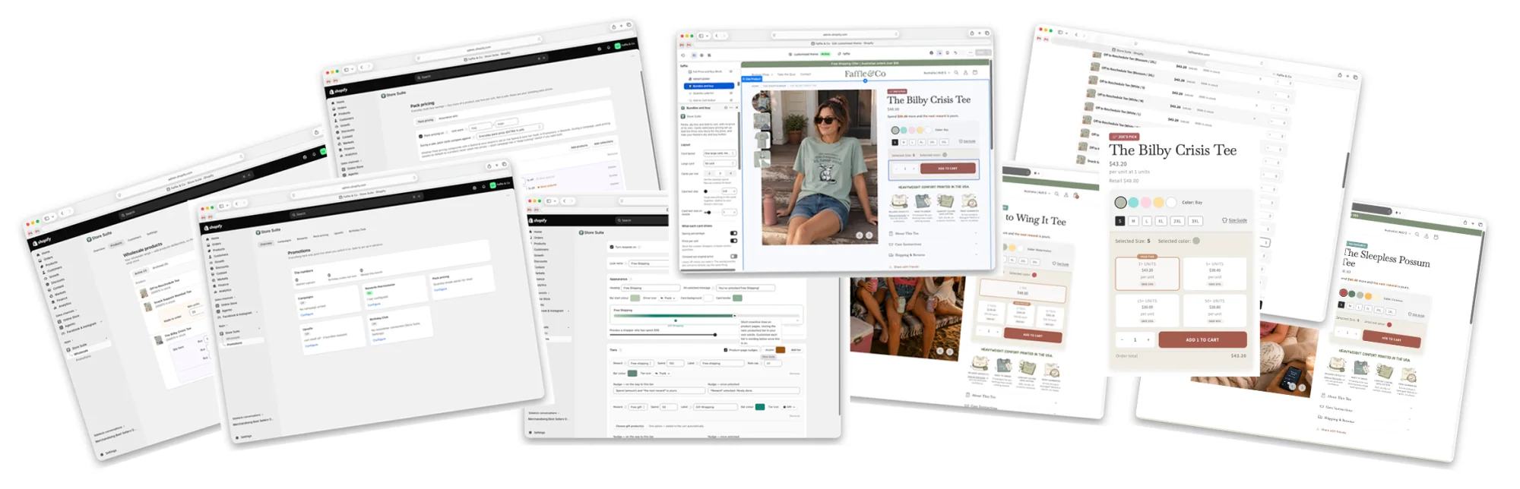Select the teal colour swatch in pricing popup
1520x489 pixels.
[1133, 203]
